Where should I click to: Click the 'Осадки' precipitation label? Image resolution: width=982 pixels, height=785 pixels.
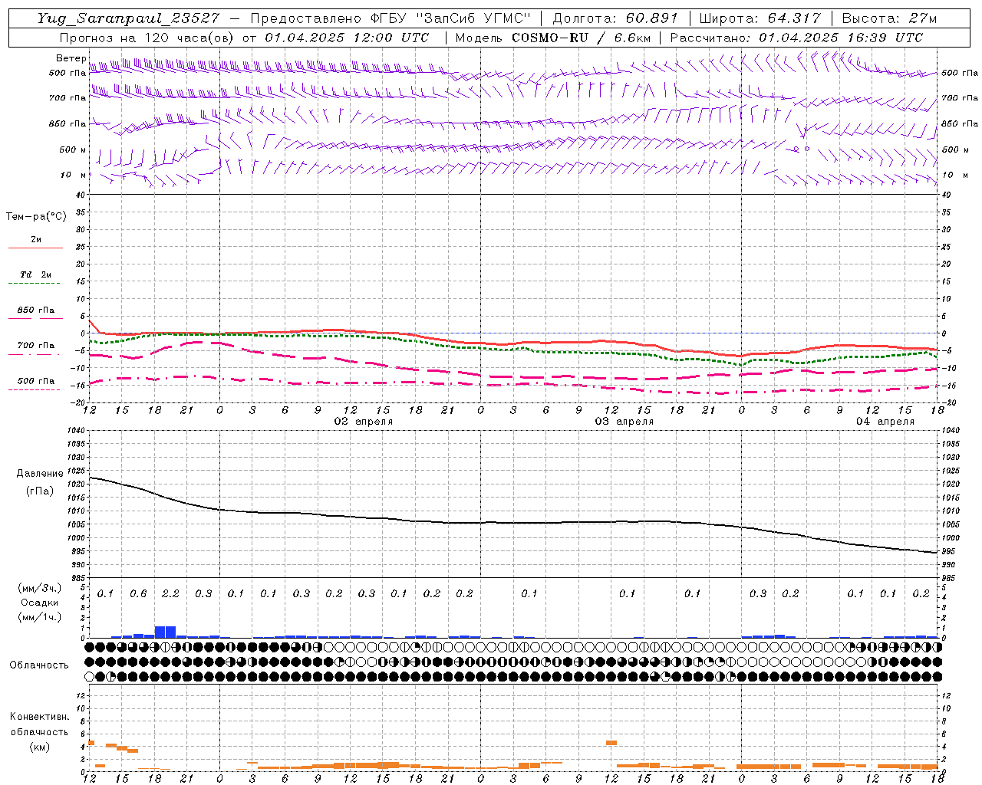point(40,603)
